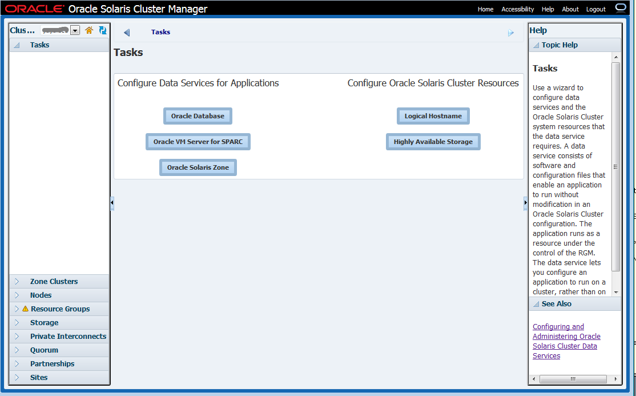Open Configuring and Administering Data Services link
This screenshot has height=396, width=636.
pyautogui.click(x=566, y=341)
